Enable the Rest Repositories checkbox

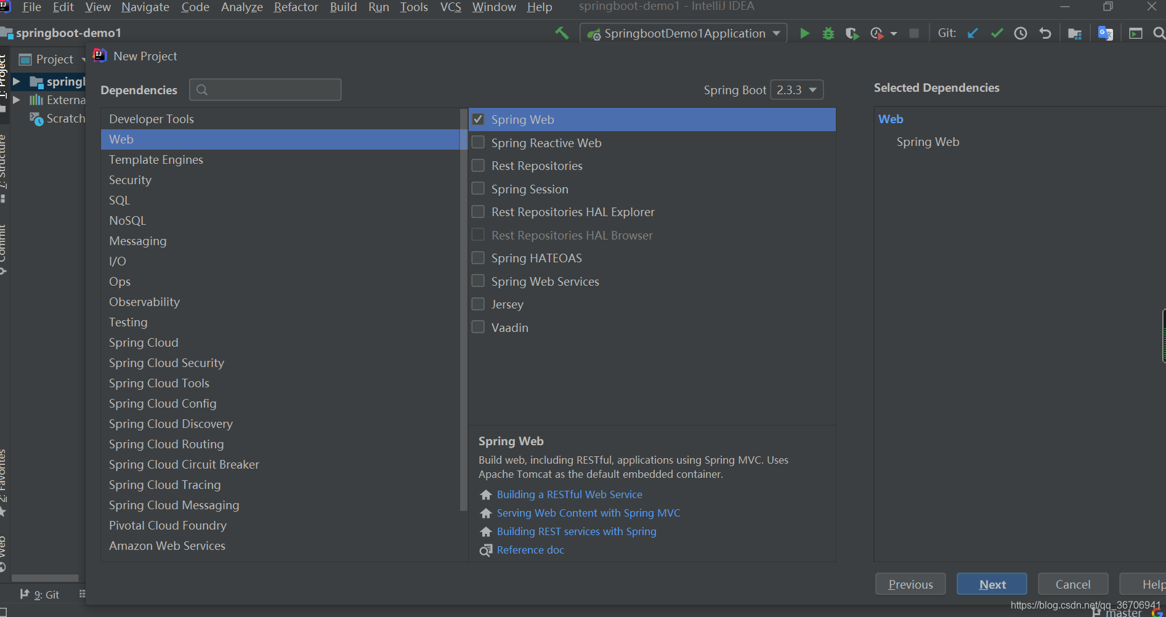click(x=478, y=166)
